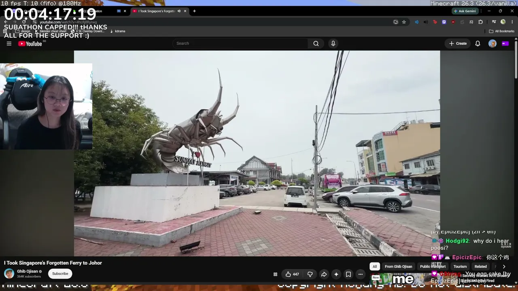This screenshot has width=518, height=291.
Task: Open the YouTube account avatar menu
Action: pos(493,44)
